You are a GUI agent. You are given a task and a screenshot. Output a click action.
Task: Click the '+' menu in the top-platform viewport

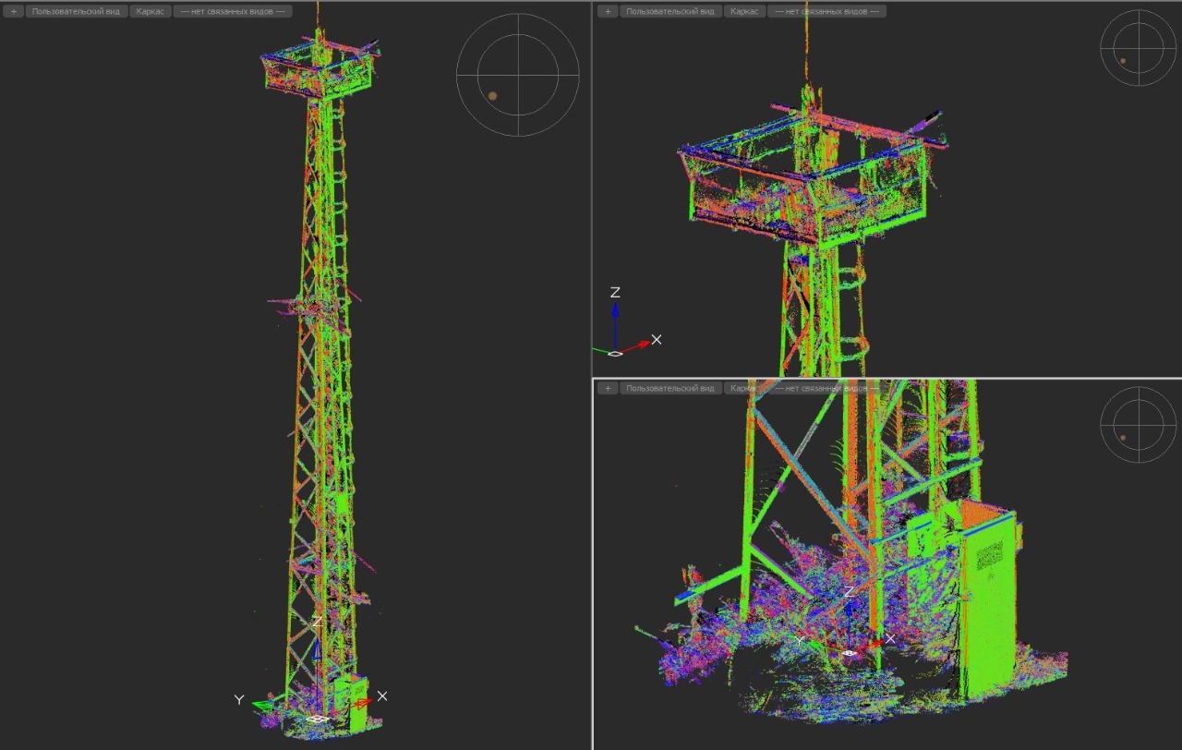click(x=608, y=11)
